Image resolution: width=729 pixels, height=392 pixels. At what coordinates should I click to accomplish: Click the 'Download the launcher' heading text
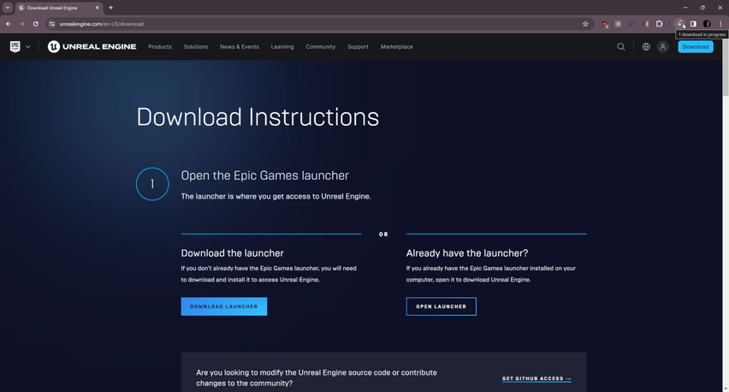tap(232, 253)
